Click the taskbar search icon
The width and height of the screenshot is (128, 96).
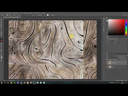tap(5, 83)
